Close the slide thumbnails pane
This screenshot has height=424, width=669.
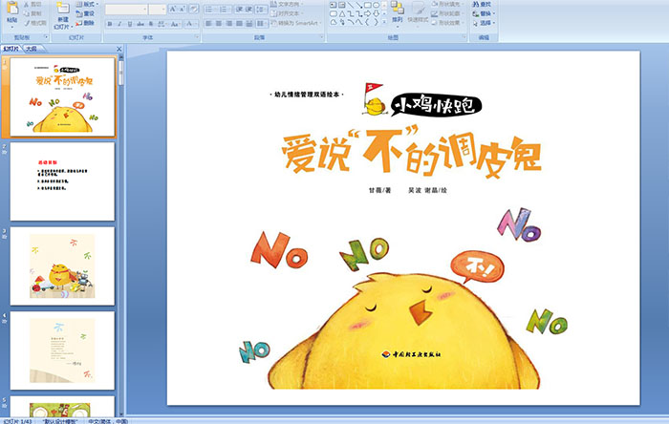point(119,49)
